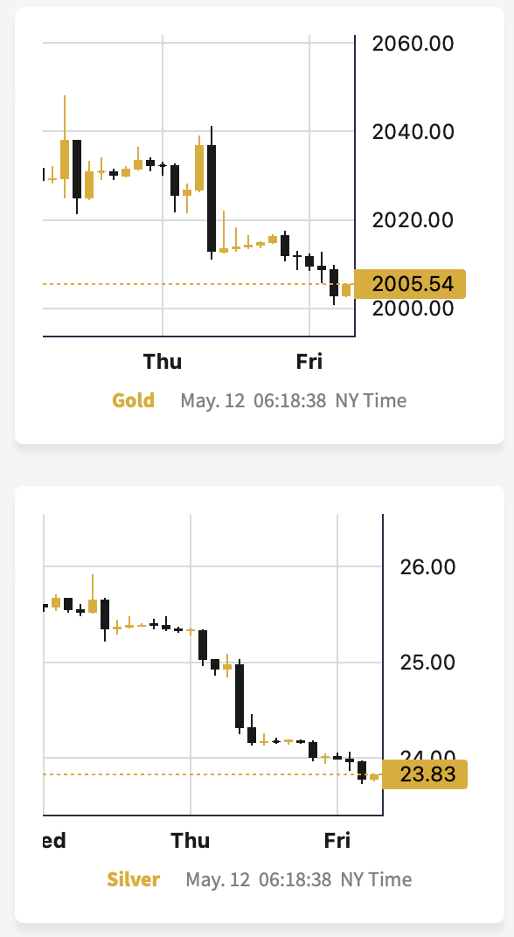Click the 23.83 silver price tag

[x=424, y=774]
